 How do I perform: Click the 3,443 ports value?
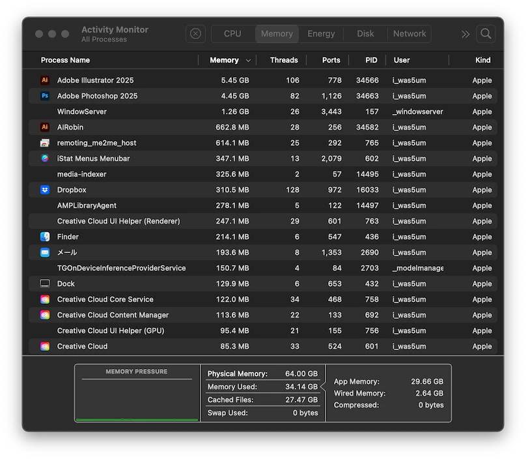coord(331,111)
